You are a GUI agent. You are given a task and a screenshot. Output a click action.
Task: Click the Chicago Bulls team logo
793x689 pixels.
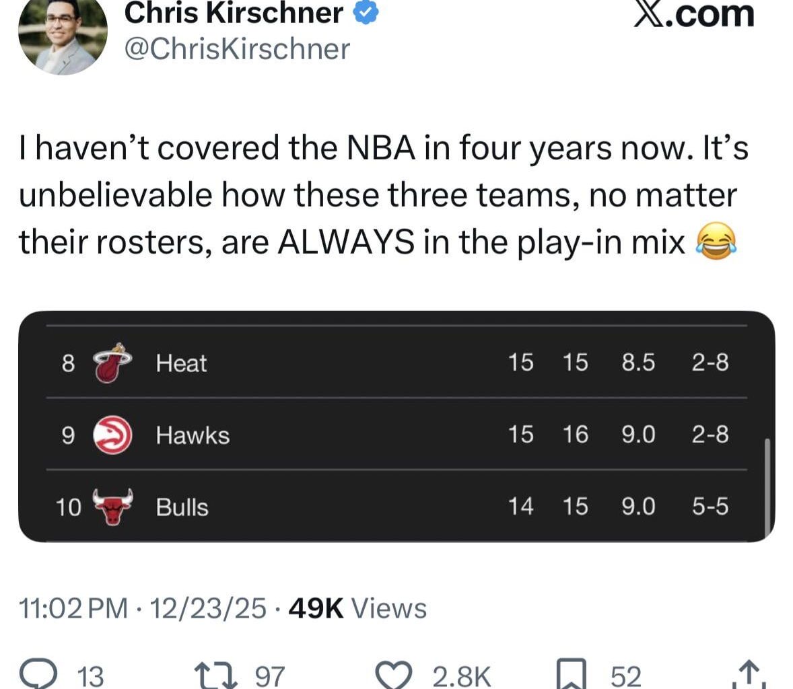pos(111,507)
